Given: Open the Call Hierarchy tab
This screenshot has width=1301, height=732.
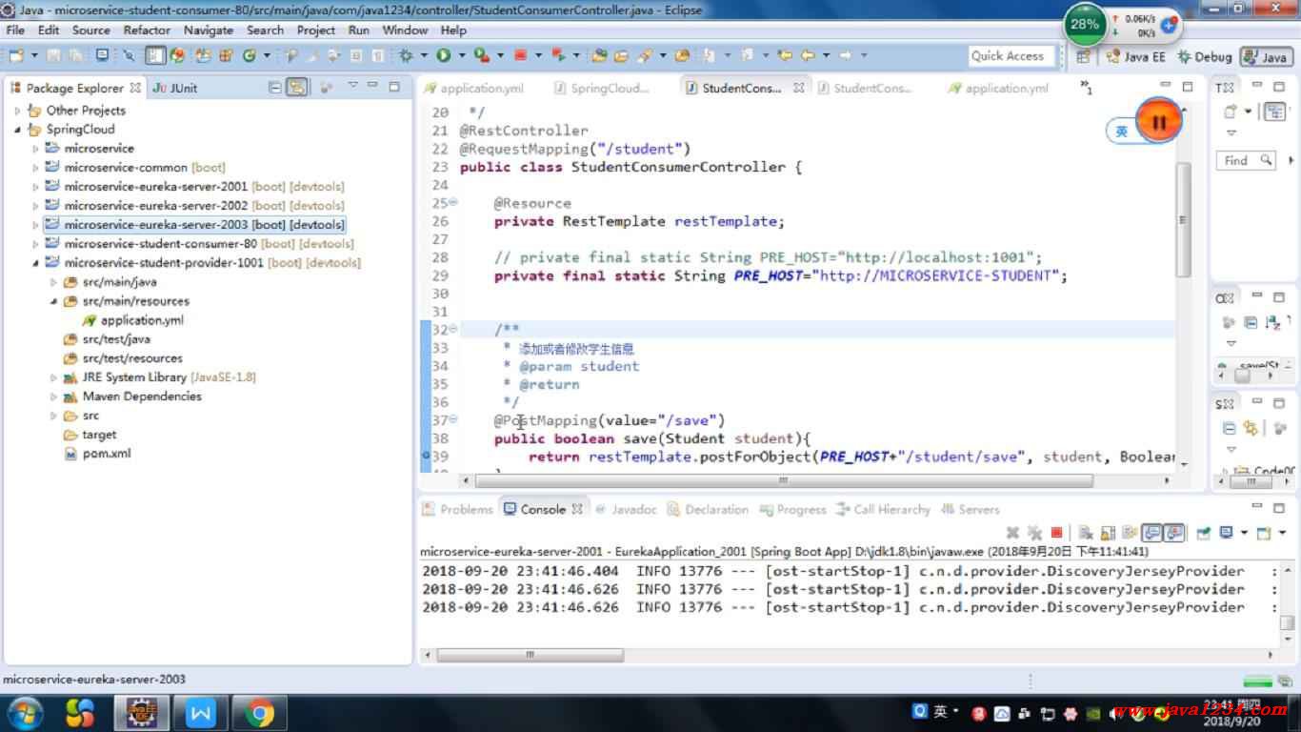Looking at the screenshot, I should click(x=883, y=509).
